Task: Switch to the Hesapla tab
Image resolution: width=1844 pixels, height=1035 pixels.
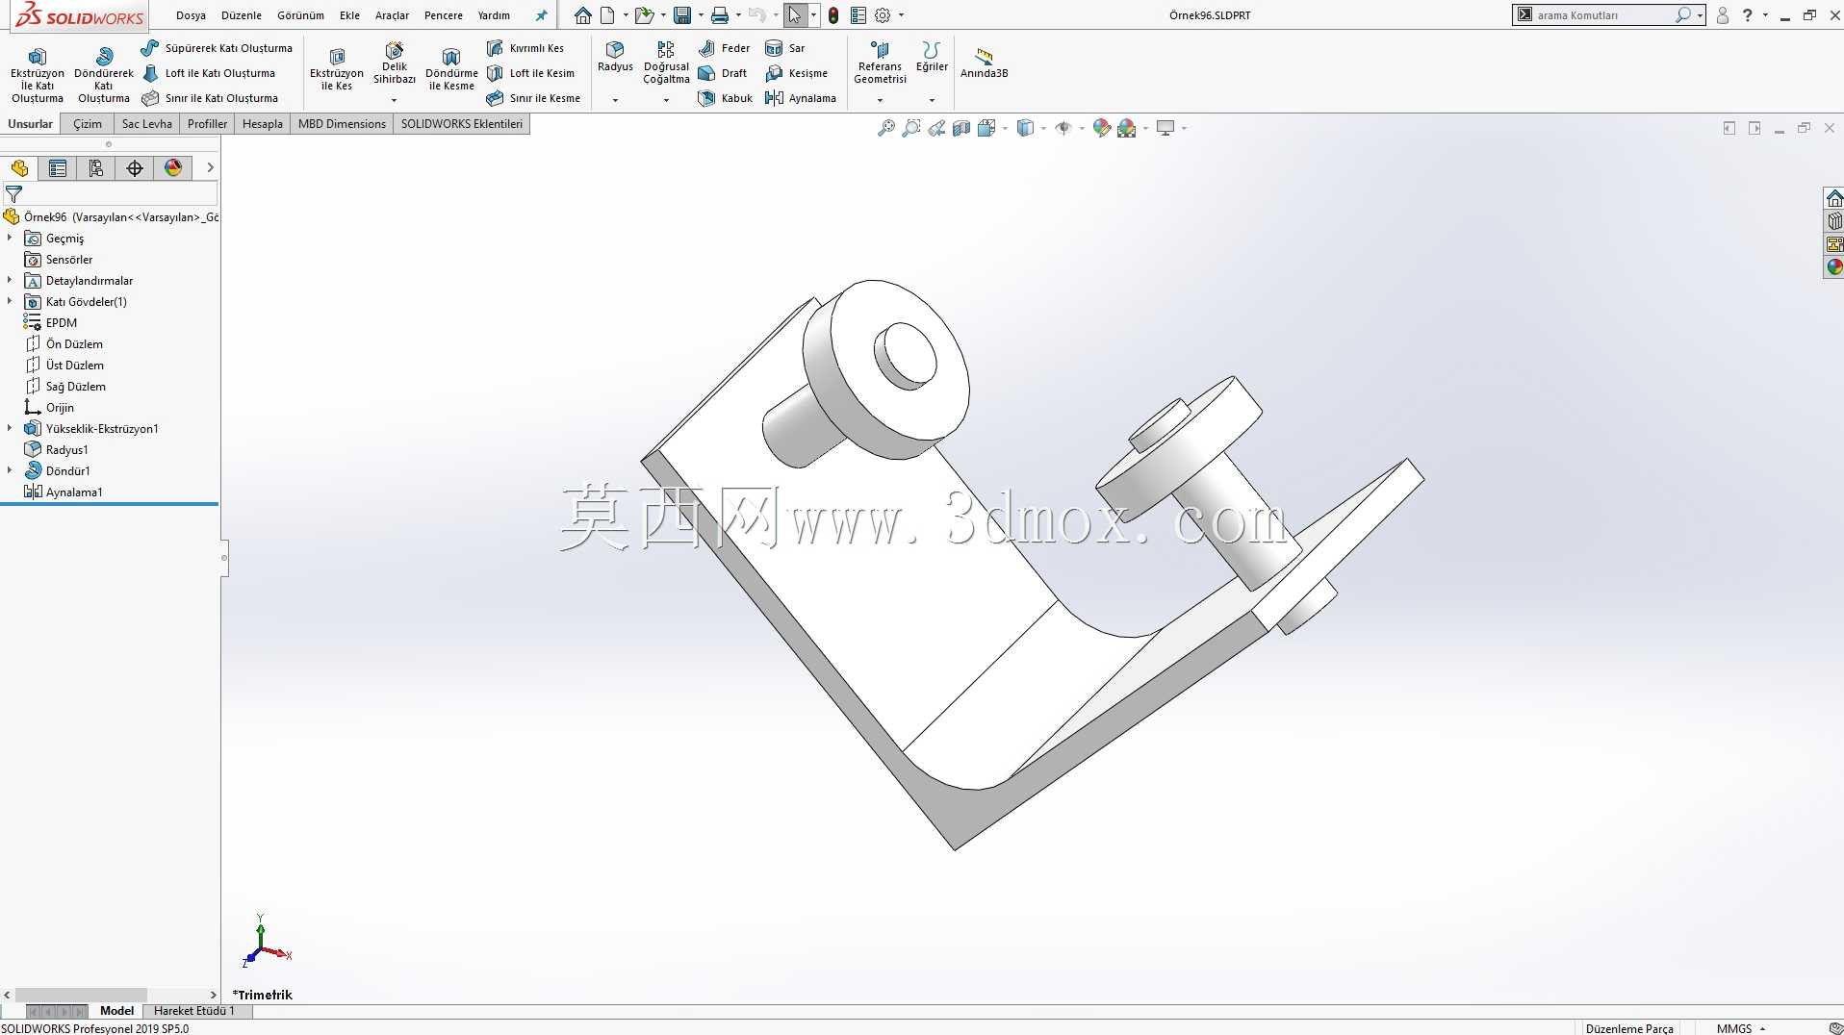Action: click(263, 124)
